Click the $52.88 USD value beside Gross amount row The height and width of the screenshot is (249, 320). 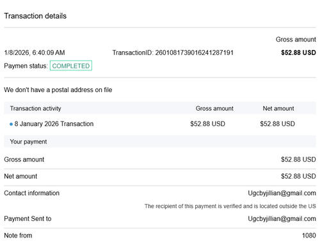(298, 159)
